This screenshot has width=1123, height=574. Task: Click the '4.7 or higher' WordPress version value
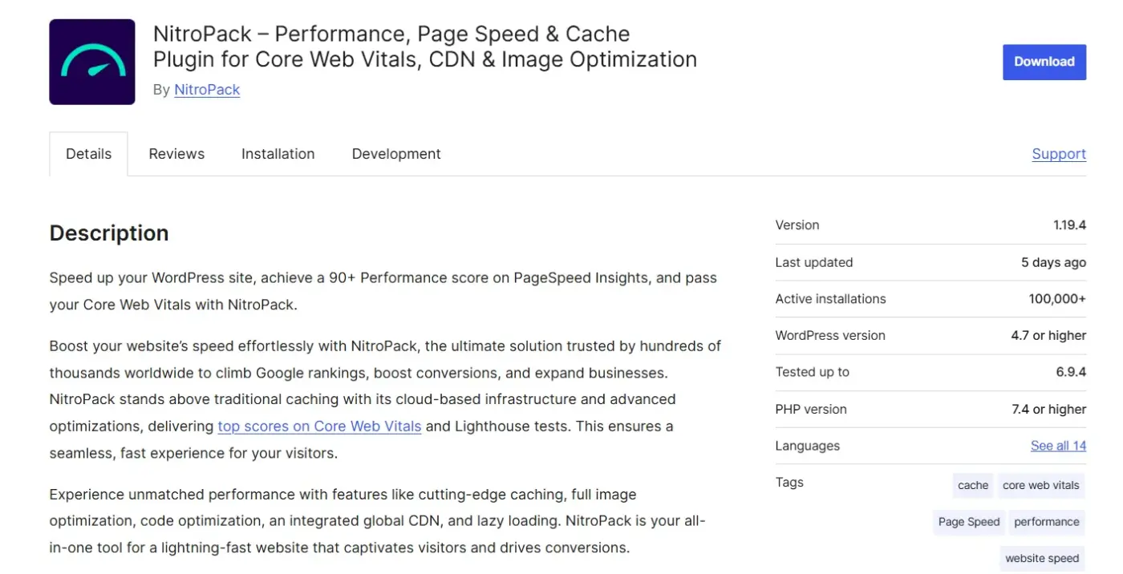1048,336
